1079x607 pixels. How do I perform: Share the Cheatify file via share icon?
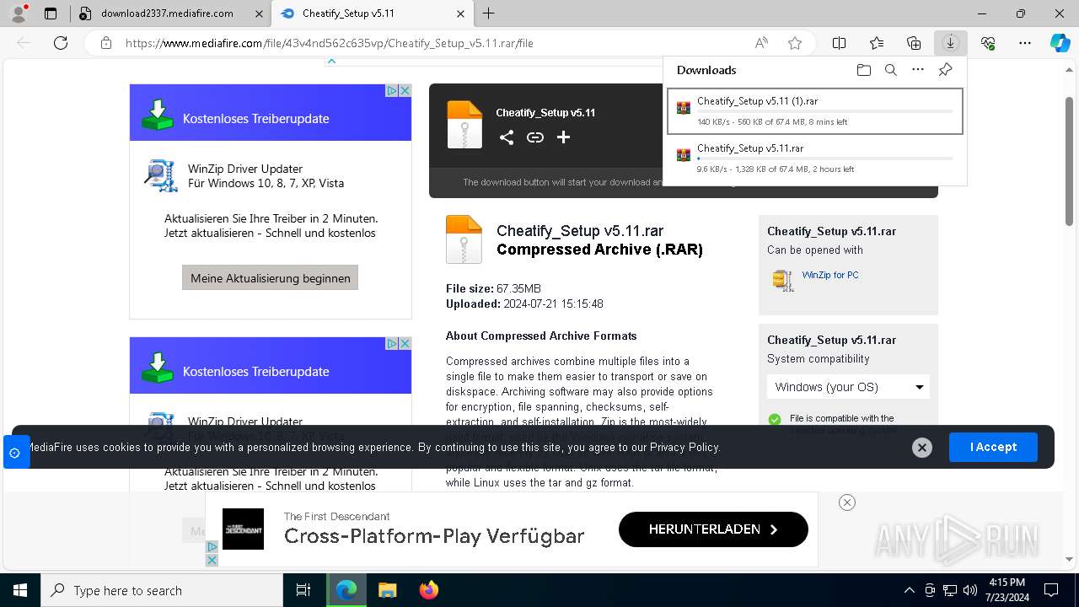coord(507,137)
